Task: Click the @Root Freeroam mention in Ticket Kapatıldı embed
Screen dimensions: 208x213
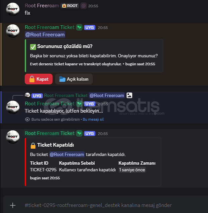Action: tap(67, 154)
